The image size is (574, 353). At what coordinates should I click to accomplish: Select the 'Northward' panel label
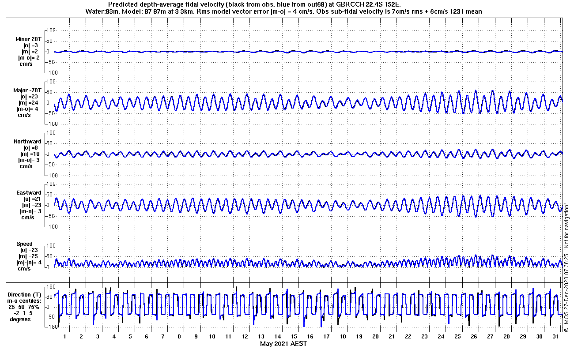coord(27,142)
